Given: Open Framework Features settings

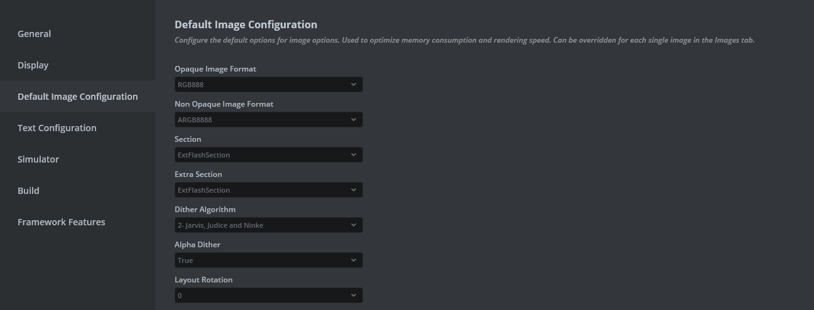Looking at the screenshot, I should point(62,222).
